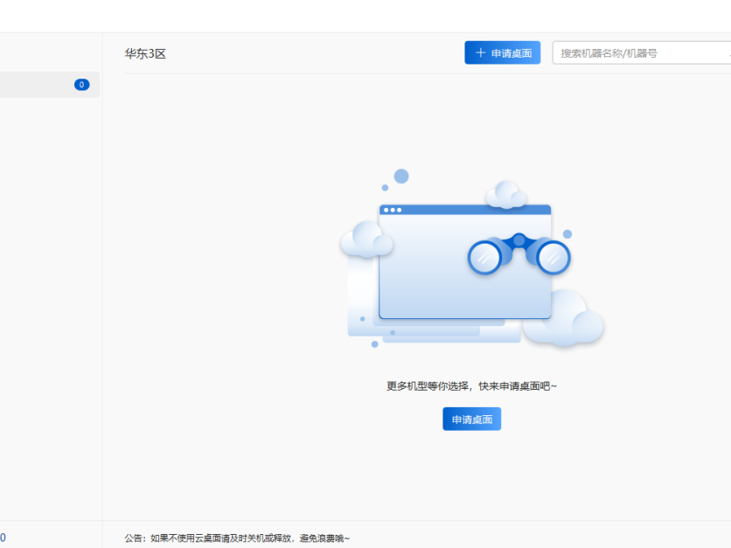
Task: Click the three white dots on the illustrated window
Action: coord(393,210)
